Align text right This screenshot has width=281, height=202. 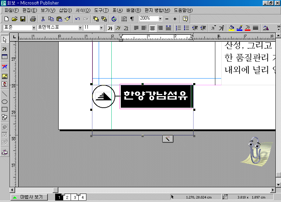coord(160,28)
